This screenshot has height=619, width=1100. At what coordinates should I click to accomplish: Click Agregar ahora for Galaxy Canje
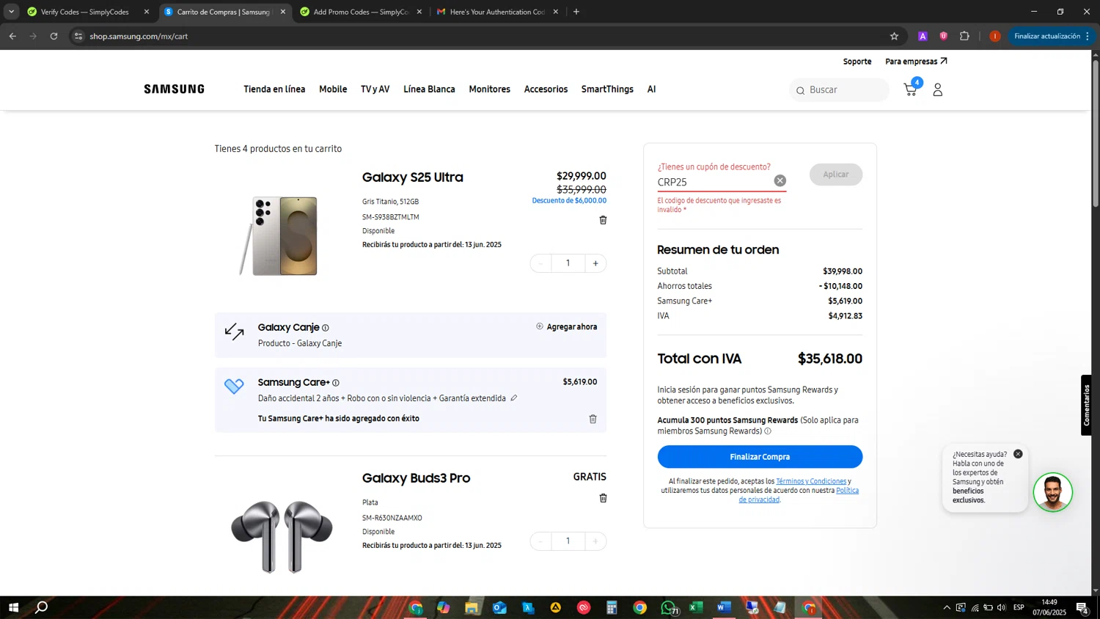coord(566,327)
